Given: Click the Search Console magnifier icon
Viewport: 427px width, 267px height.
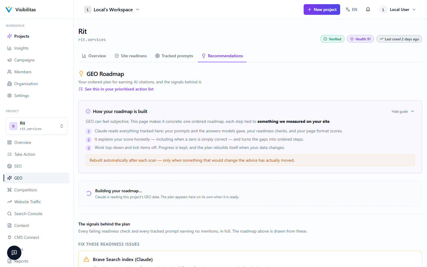Looking at the screenshot, I should pos(9,214).
